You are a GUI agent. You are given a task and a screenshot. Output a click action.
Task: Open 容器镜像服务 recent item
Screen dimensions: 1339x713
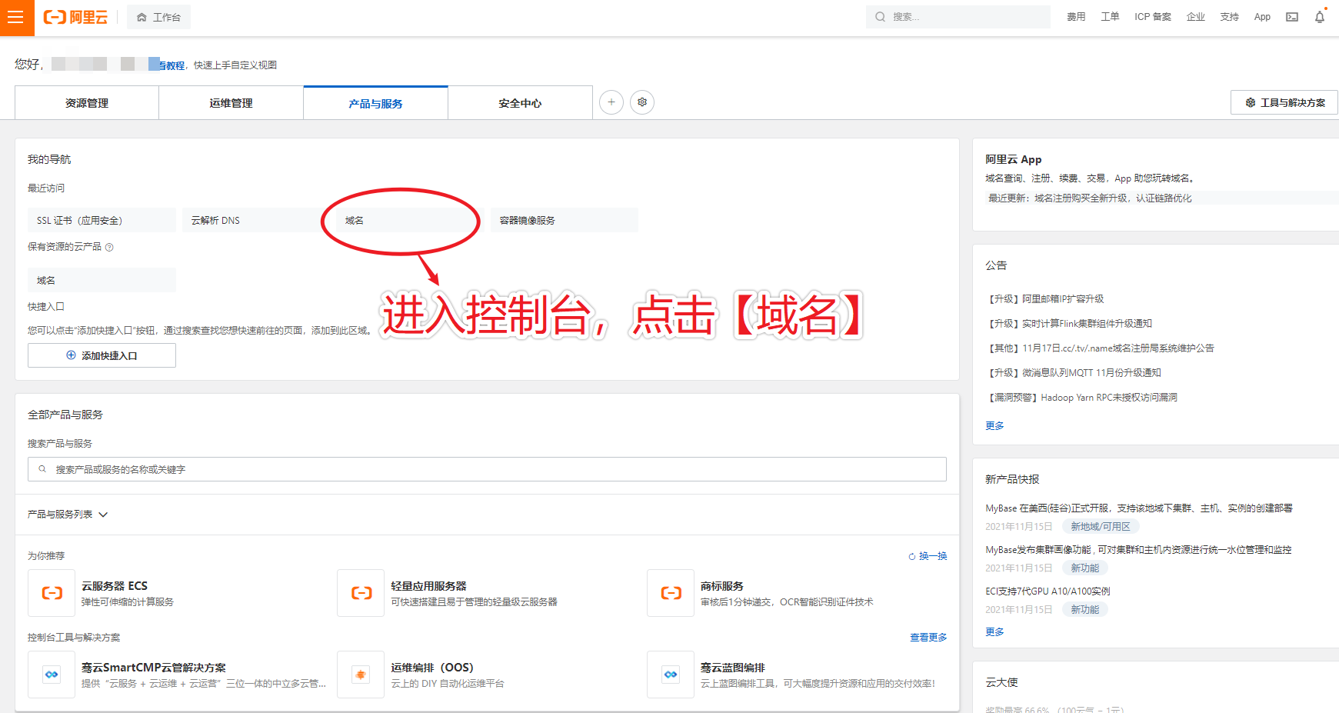564,220
